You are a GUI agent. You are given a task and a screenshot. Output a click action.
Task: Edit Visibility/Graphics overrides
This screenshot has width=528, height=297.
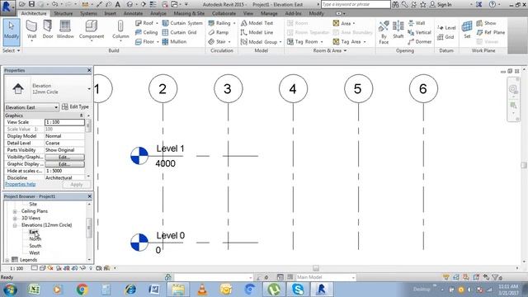click(64, 158)
